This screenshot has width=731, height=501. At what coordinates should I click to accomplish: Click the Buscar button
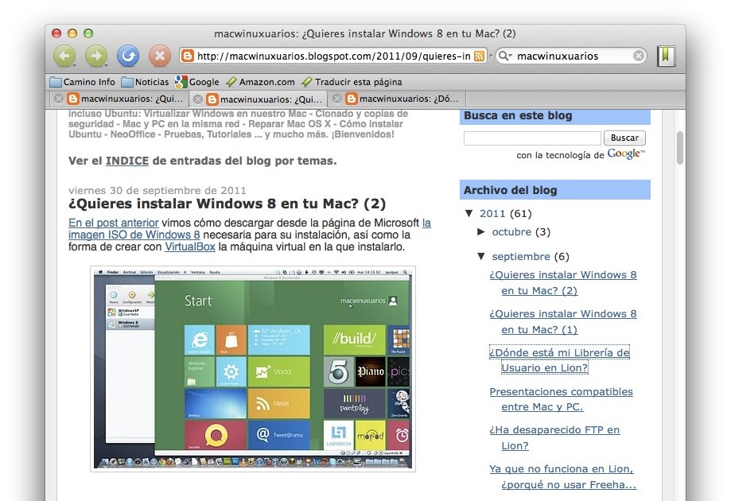coord(624,138)
